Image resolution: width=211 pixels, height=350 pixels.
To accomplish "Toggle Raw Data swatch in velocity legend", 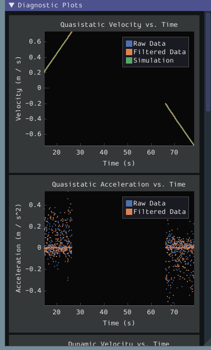I will (x=129, y=44).
